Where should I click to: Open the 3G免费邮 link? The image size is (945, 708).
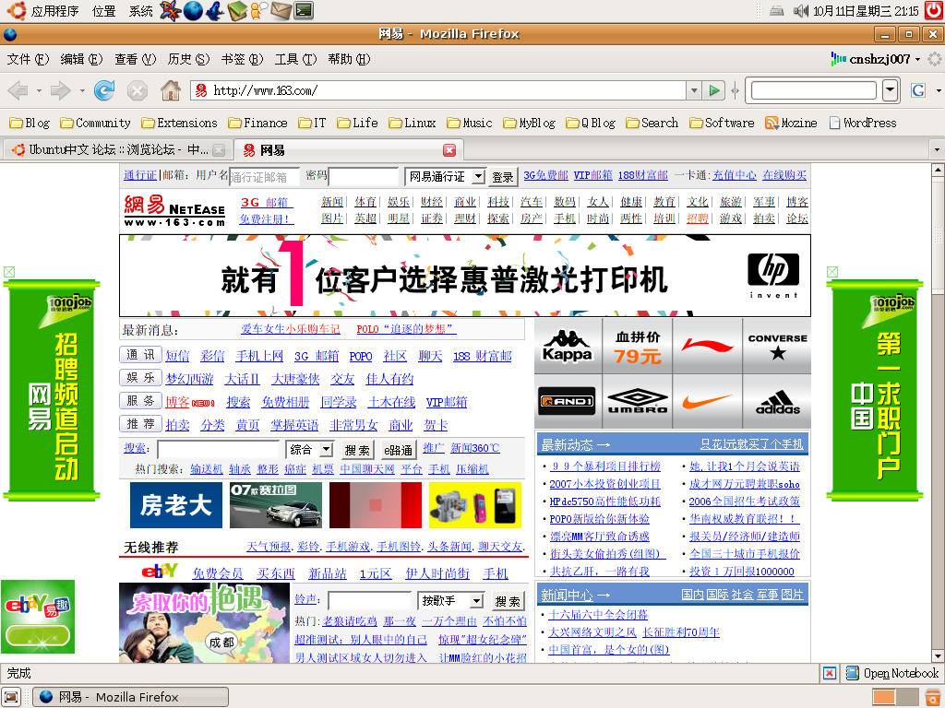tap(545, 175)
